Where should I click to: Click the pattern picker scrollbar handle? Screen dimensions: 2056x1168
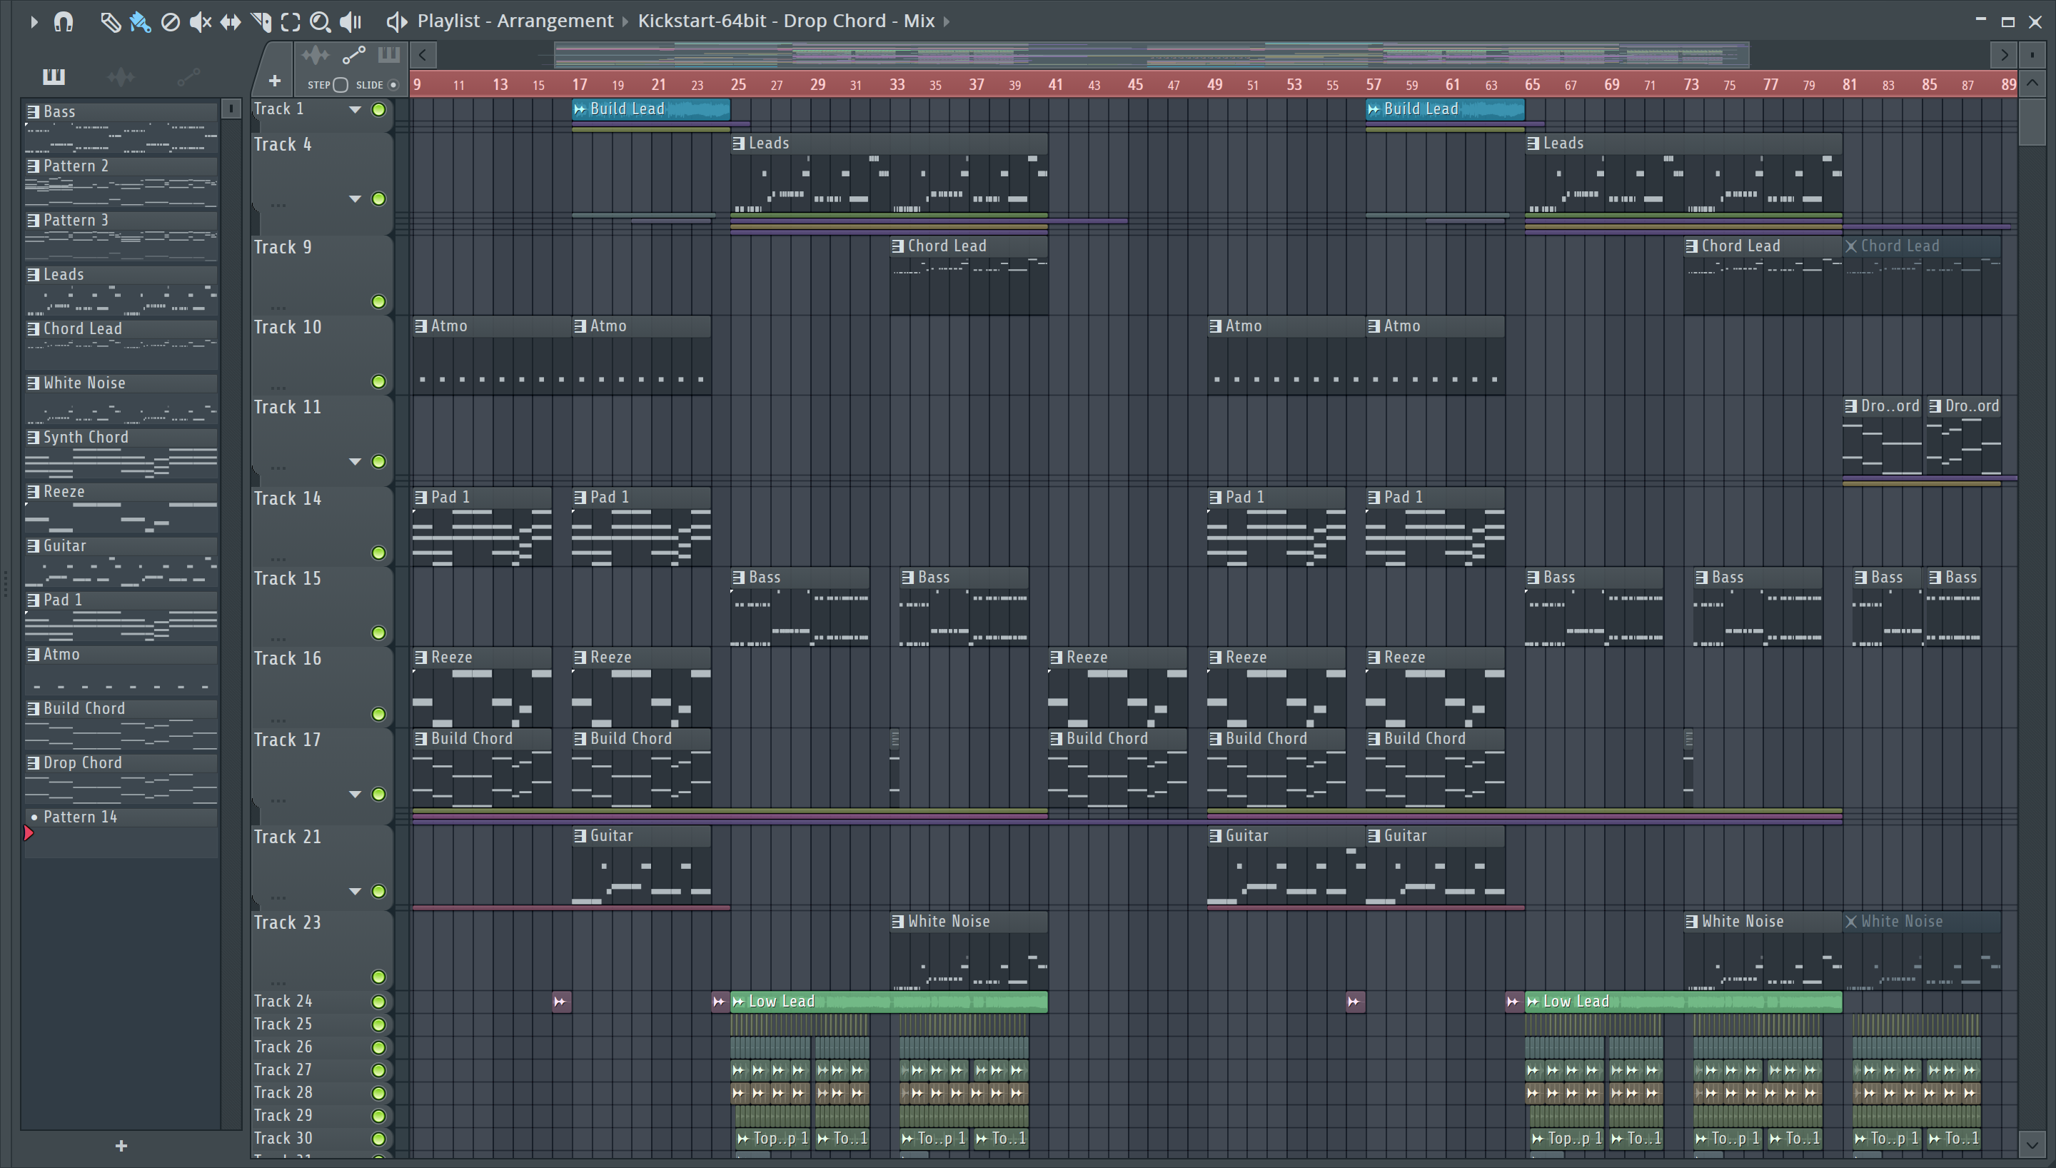coord(230,109)
